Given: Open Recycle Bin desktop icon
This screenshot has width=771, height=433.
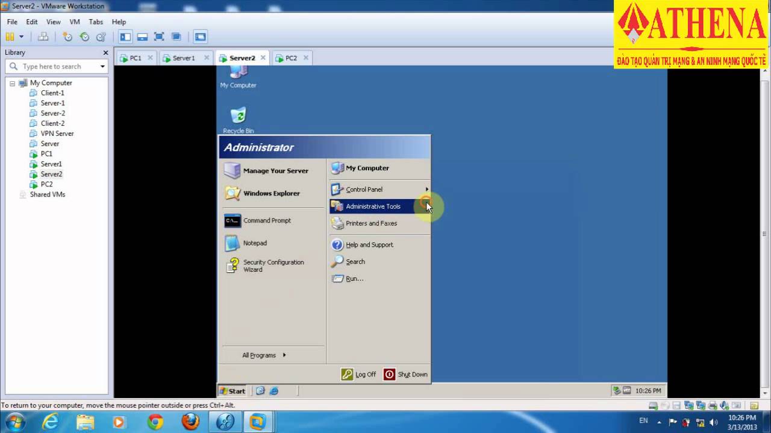Looking at the screenshot, I should (239, 120).
